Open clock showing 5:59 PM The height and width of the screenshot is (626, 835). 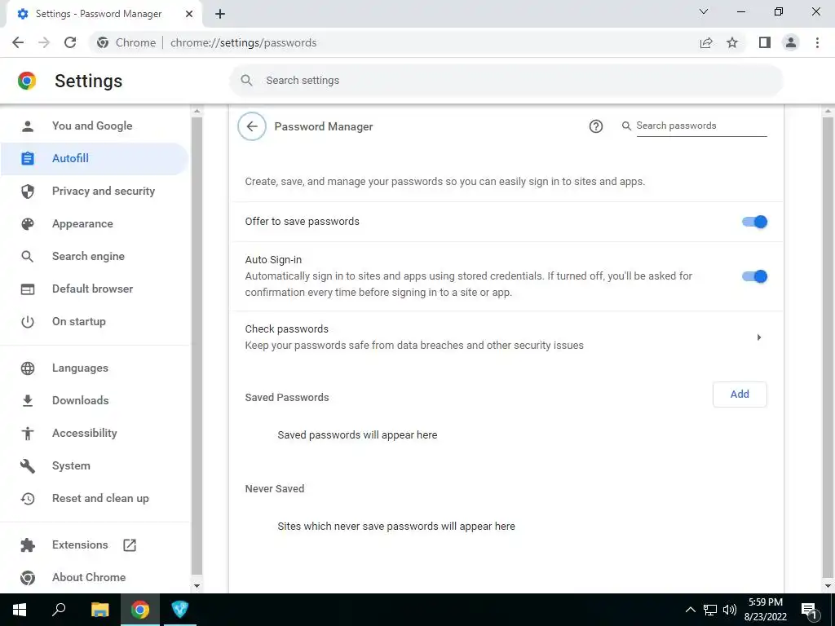[x=765, y=610]
